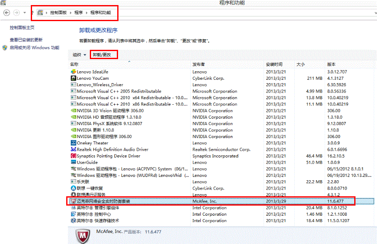Open 查看已安装的更新 link

[26, 40]
